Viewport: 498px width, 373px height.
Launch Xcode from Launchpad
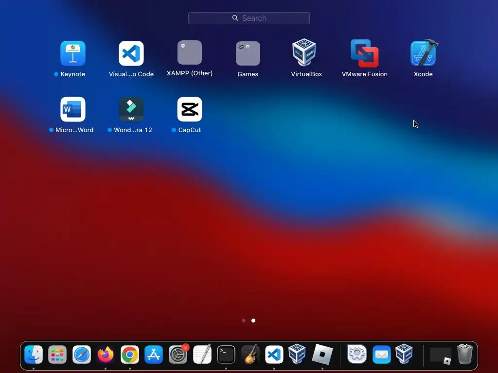point(424,53)
